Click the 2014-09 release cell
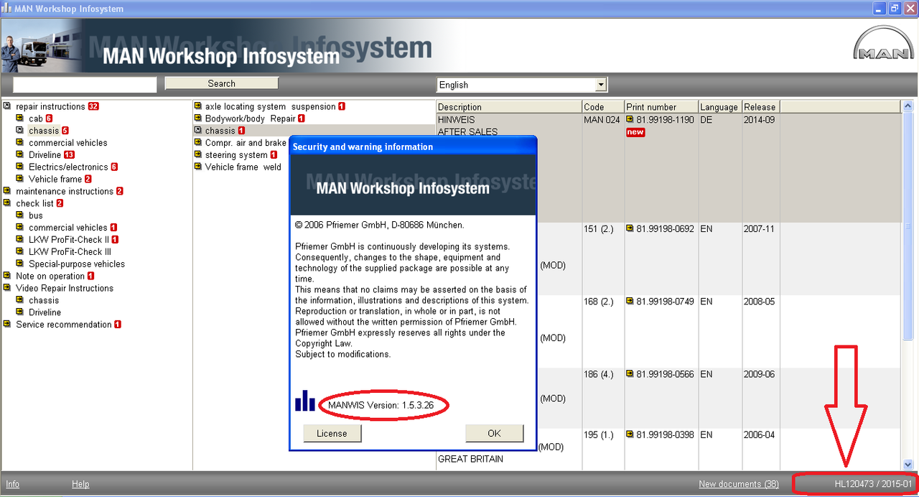The width and height of the screenshot is (919, 497). [x=760, y=120]
